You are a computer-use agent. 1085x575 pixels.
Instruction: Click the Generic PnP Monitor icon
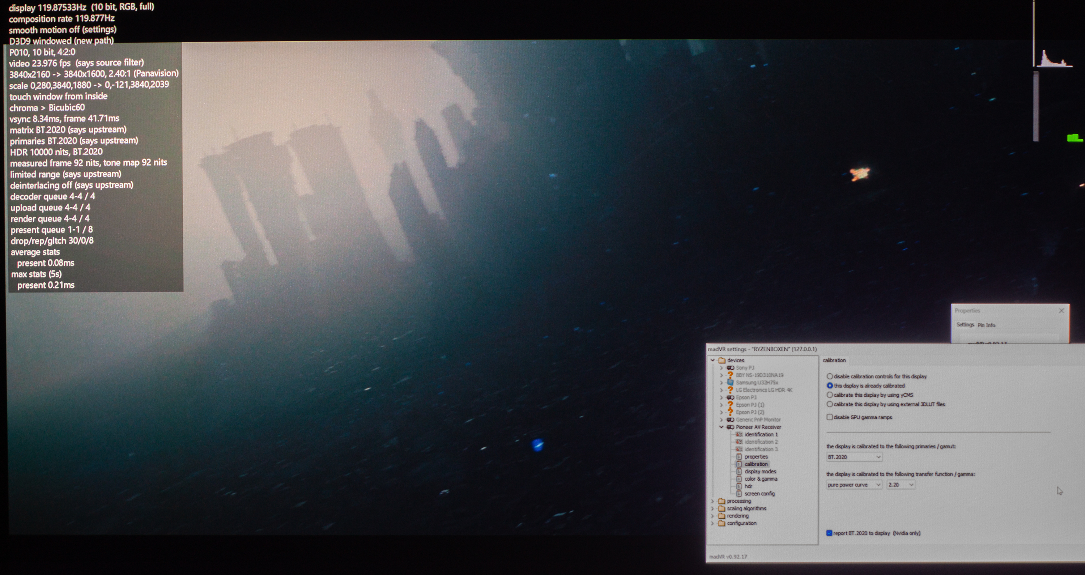[730, 419]
